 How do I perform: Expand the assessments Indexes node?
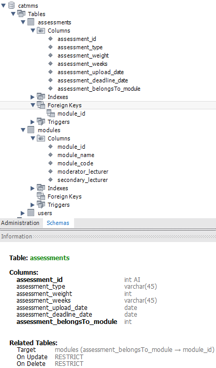33,97
